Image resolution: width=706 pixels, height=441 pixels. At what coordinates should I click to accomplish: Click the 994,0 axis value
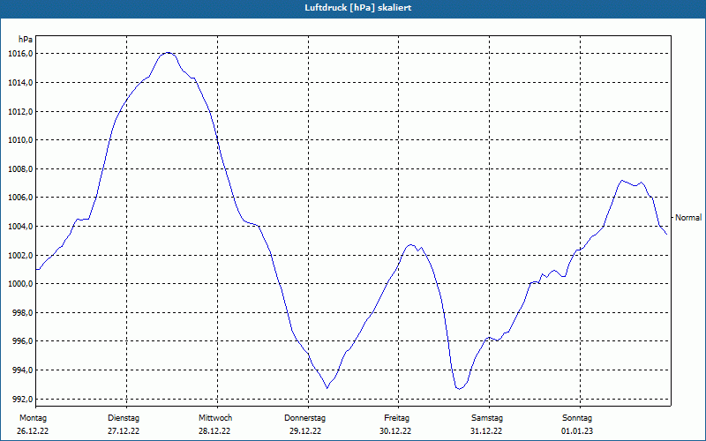click(22, 370)
